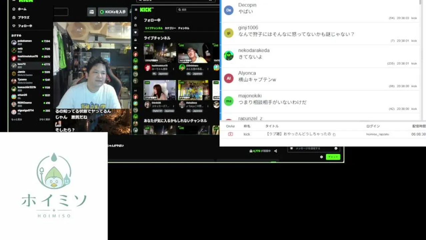426x240 pixels.
Task: Open recommended channel KENOsama
Action: pos(30,104)
